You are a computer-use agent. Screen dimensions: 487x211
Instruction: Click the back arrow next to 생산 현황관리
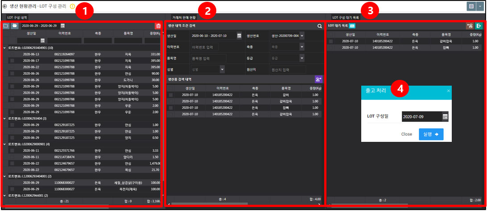pos(4,6)
